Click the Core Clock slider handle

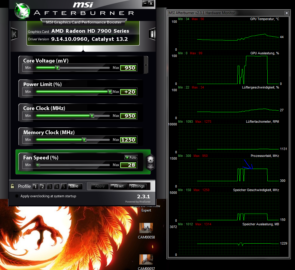pyautogui.click(x=92, y=116)
